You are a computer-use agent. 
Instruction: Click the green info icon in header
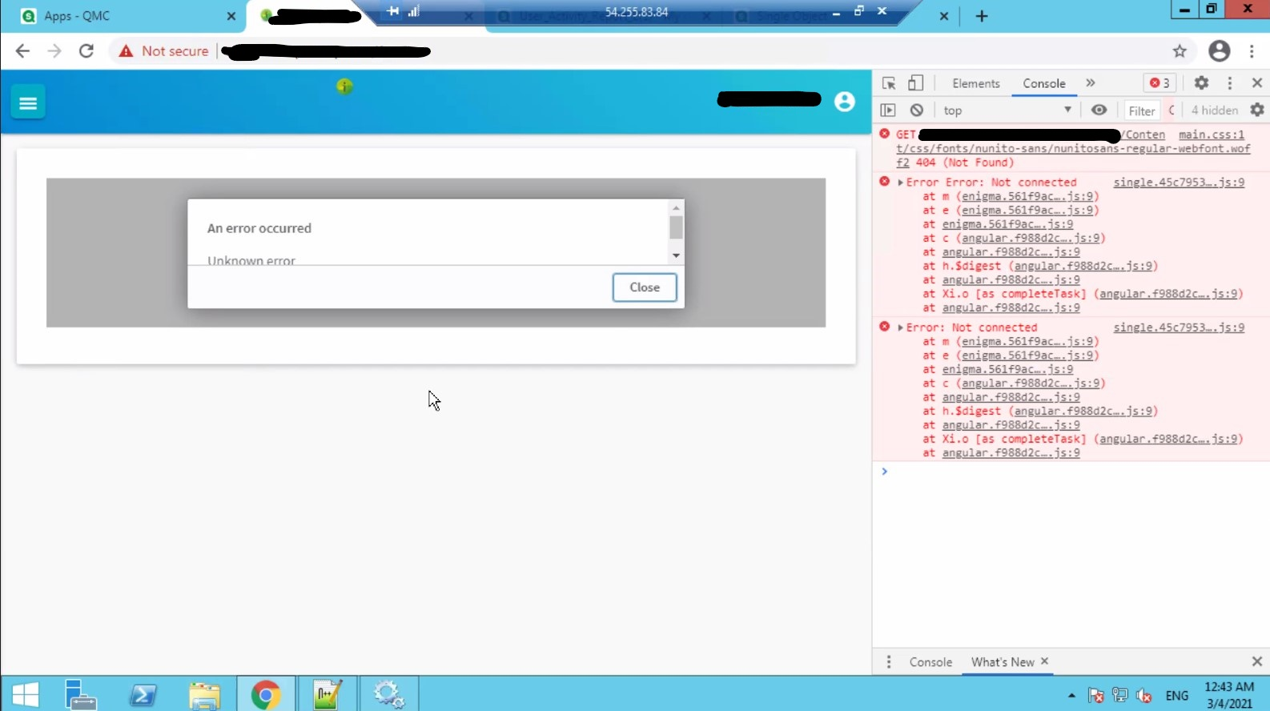coord(344,86)
